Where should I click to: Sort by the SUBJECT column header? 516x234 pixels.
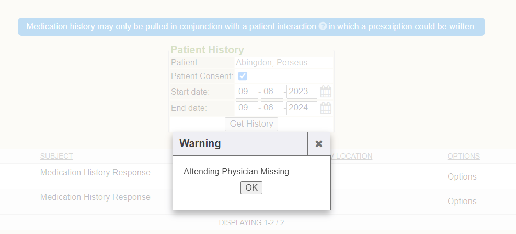click(56, 156)
